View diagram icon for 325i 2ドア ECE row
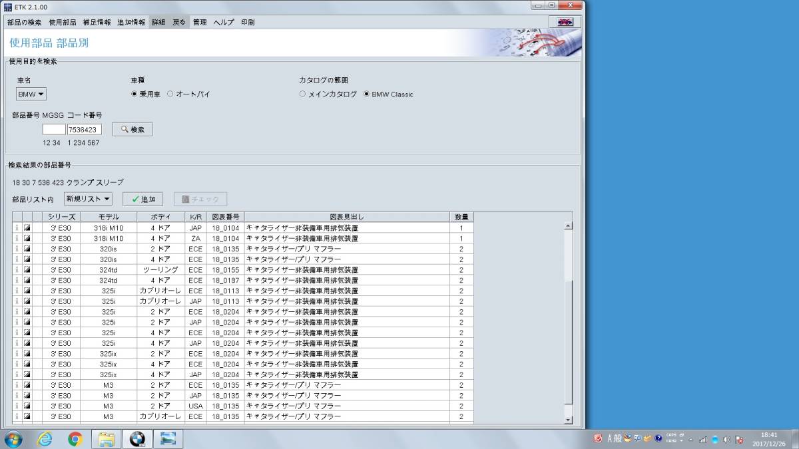 tap(27, 311)
